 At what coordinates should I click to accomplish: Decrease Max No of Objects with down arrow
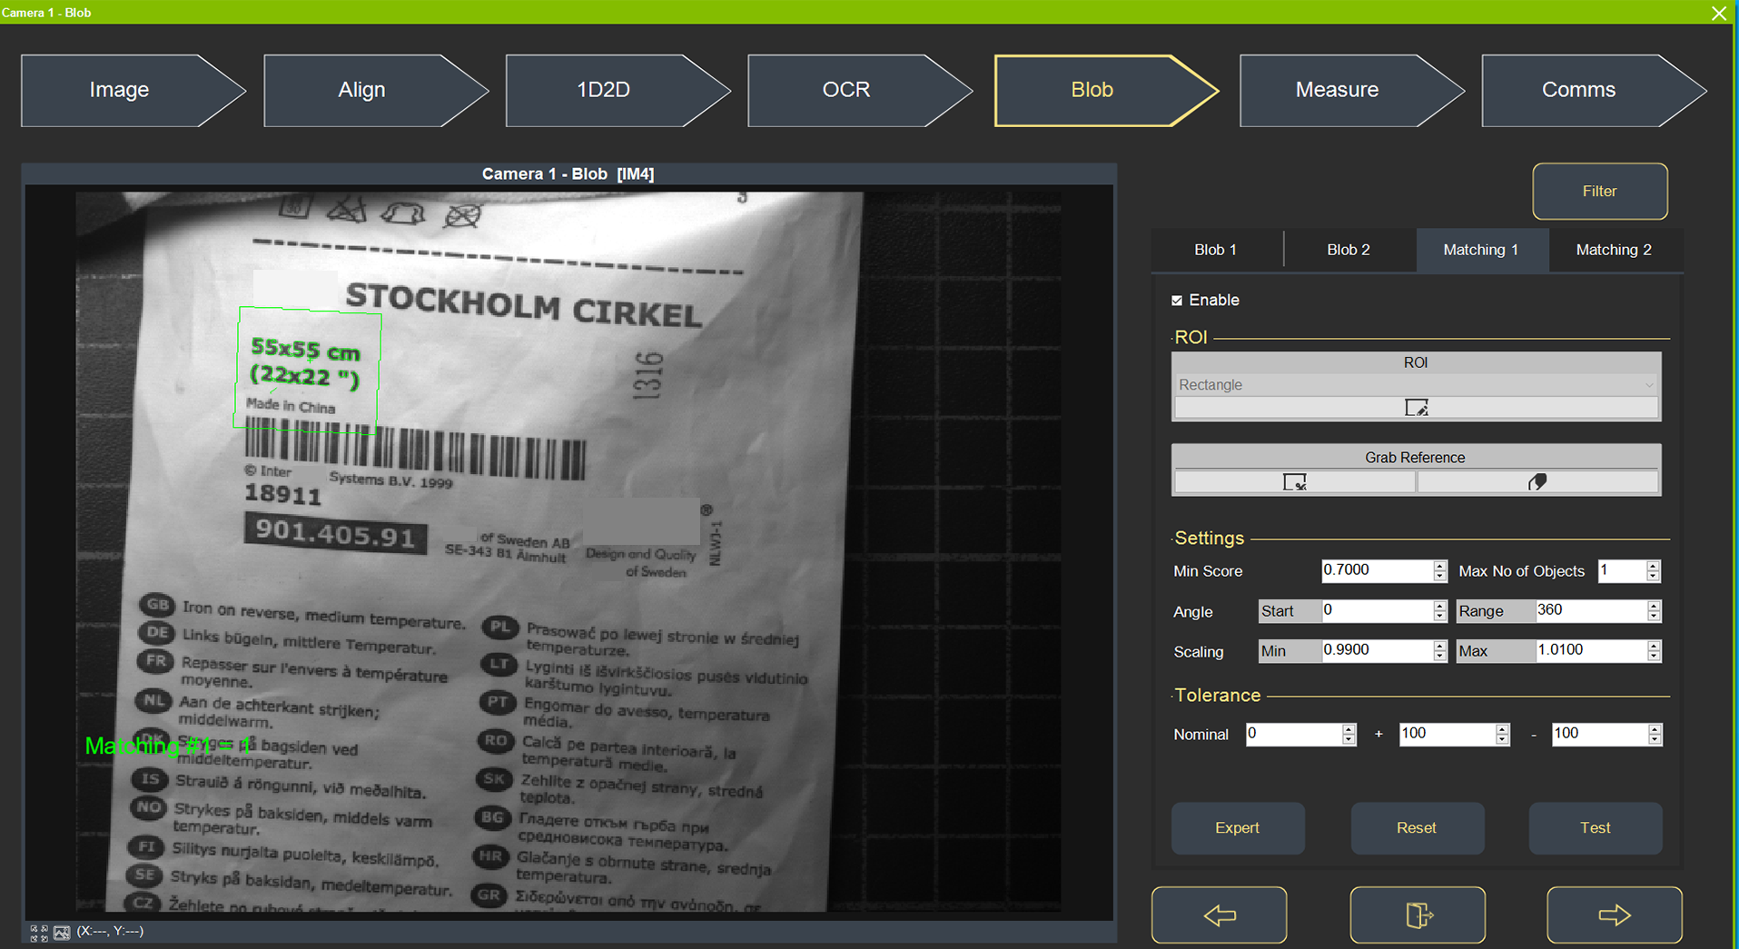click(1654, 577)
